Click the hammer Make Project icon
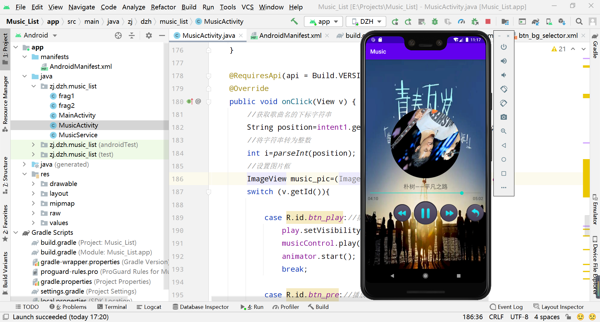 [x=294, y=21]
